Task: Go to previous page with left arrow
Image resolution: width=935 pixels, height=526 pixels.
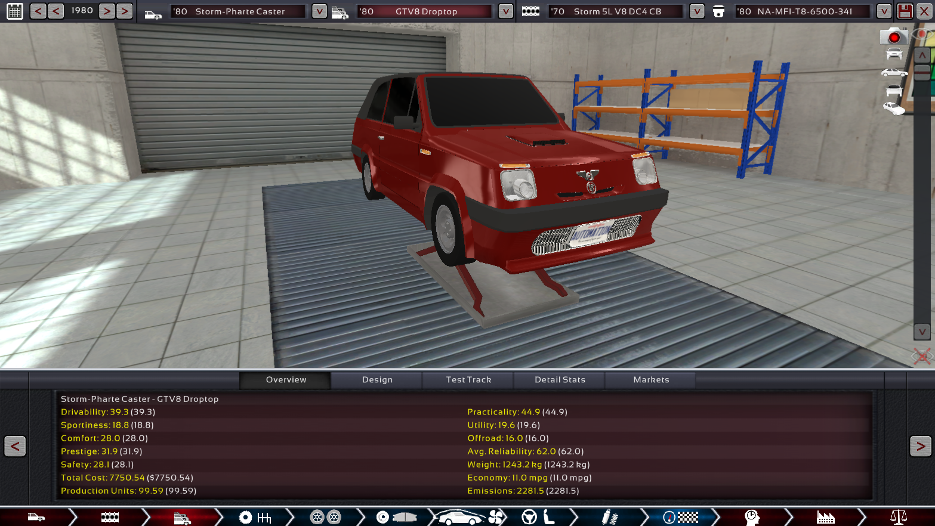Action: pos(15,446)
